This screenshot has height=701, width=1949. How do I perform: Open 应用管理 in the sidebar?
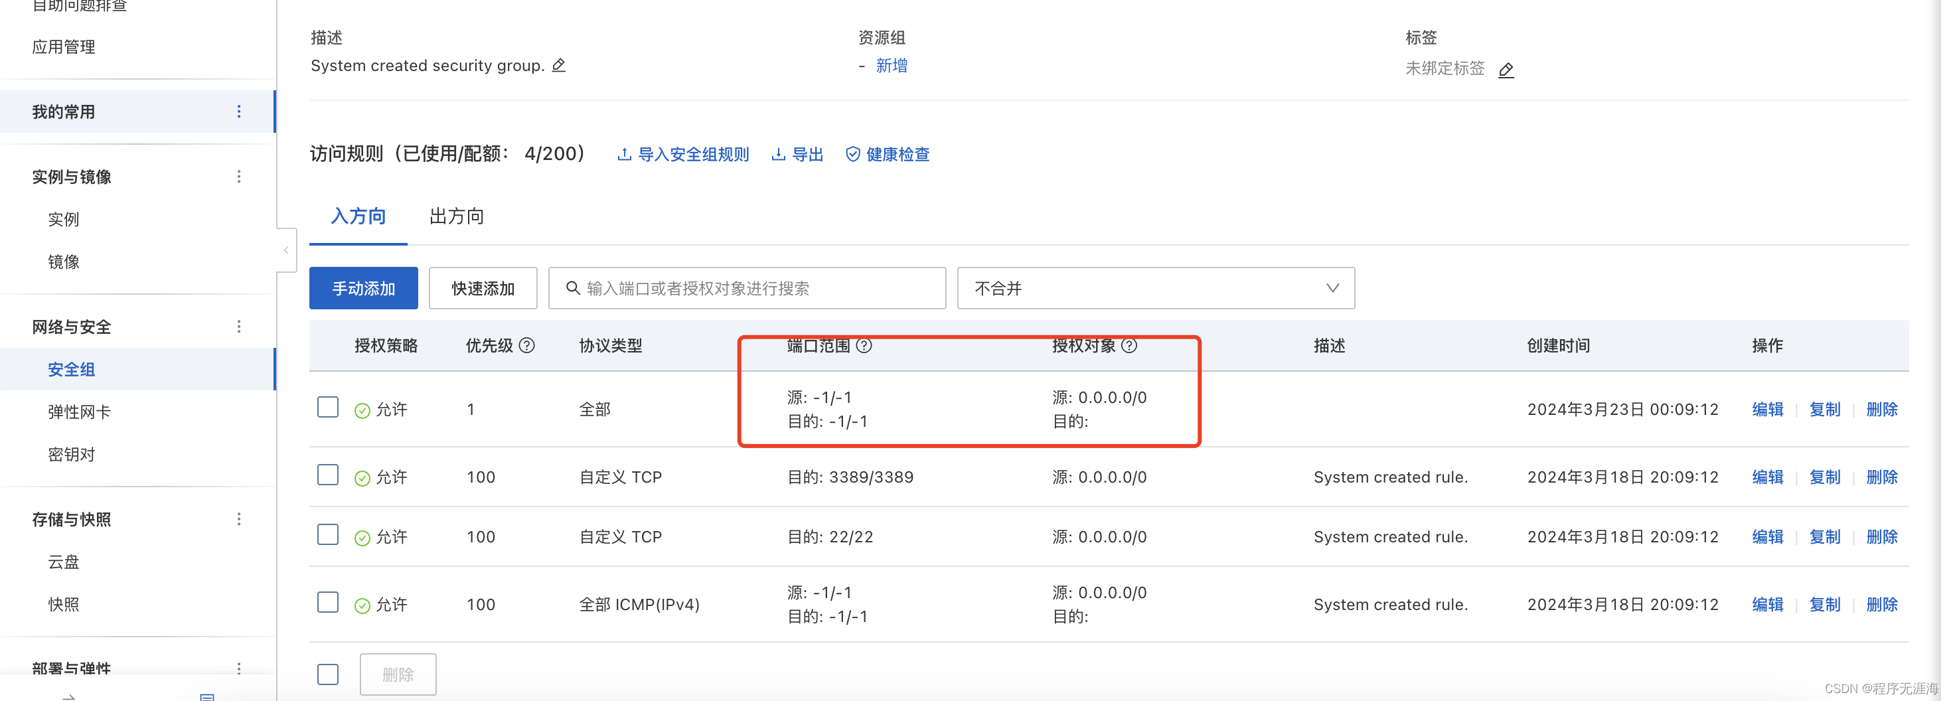pos(64,47)
